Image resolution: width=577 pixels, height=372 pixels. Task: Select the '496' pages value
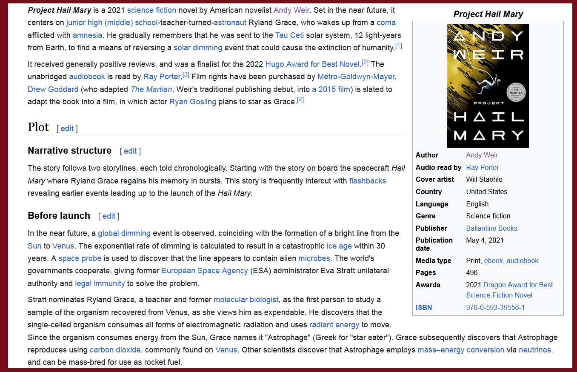(x=472, y=273)
